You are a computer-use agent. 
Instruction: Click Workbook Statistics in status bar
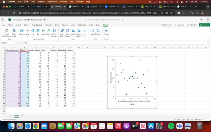[10, 119]
